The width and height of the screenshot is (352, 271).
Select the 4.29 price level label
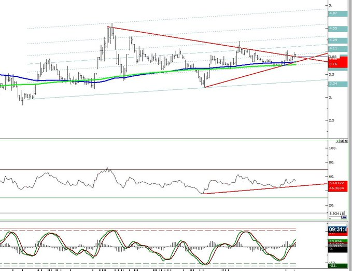tap(337, 40)
